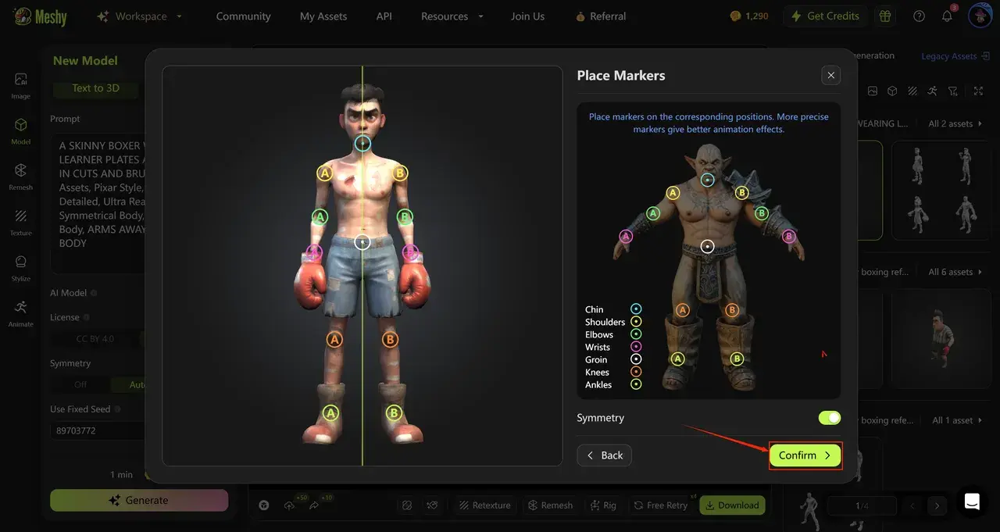
Task: Expand the All 6 assets group
Action: pos(955,272)
